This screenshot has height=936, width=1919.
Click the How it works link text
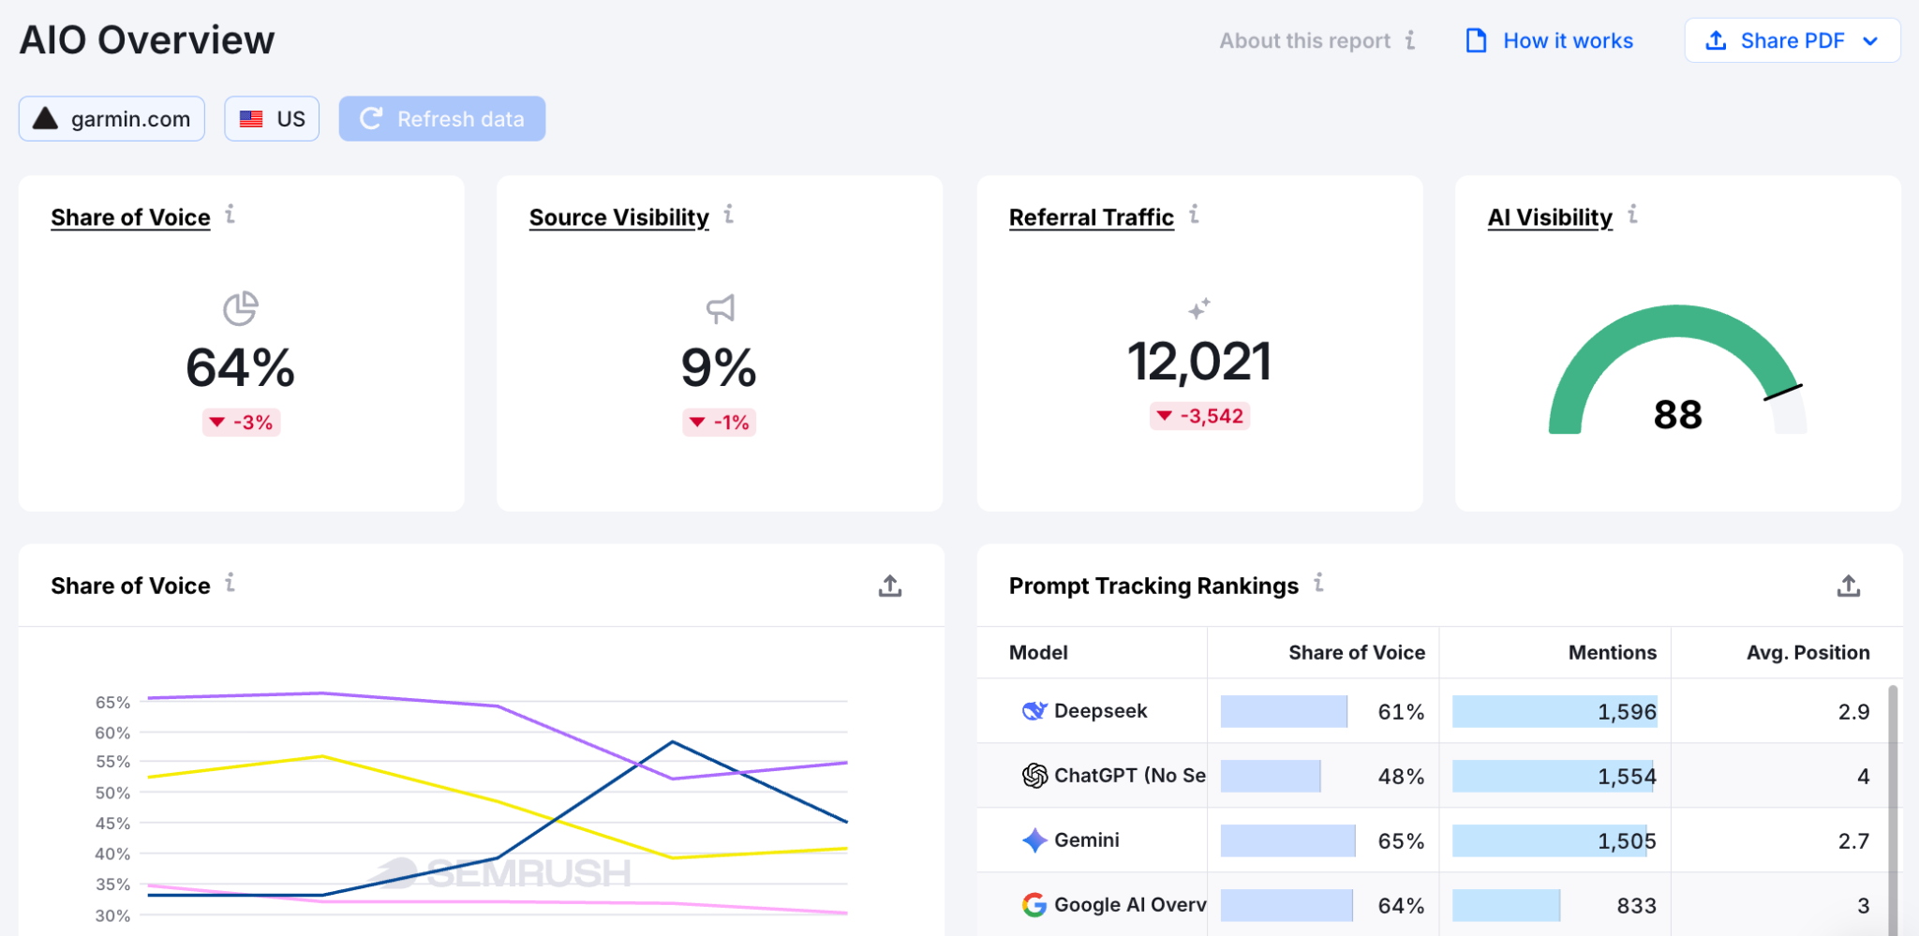[x=1569, y=41]
